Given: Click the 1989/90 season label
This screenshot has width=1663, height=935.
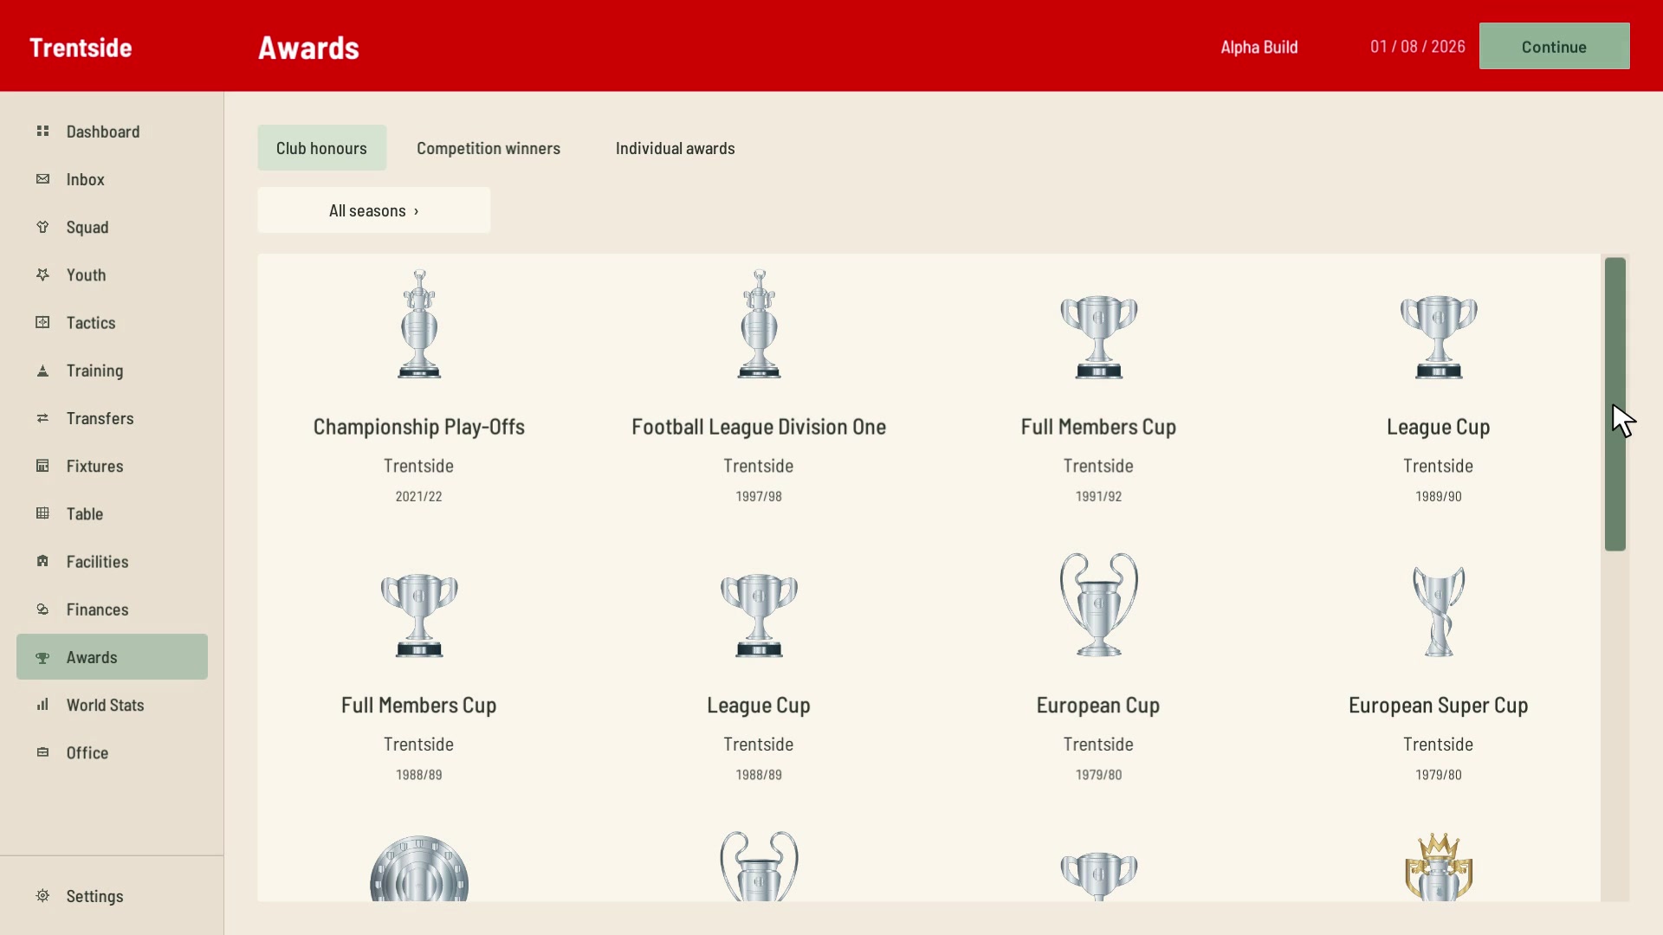Looking at the screenshot, I should point(1439,496).
